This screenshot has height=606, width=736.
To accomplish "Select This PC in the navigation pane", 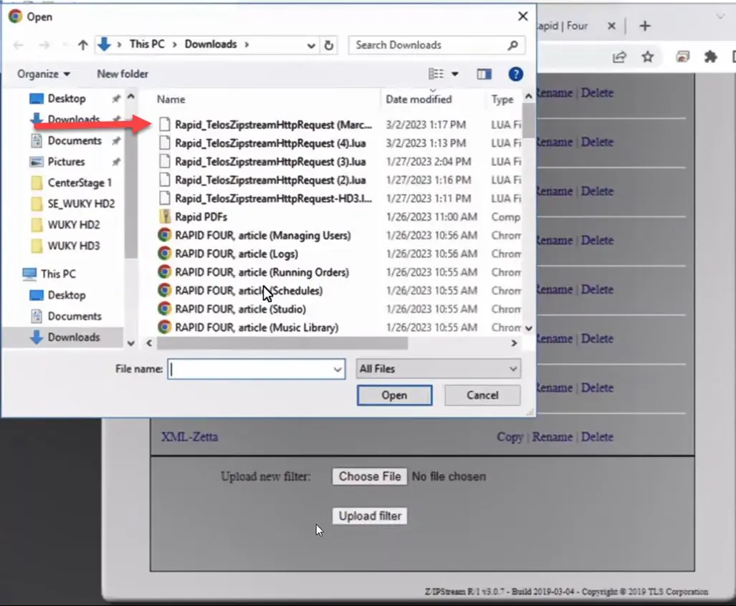I will click(x=58, y=274).
